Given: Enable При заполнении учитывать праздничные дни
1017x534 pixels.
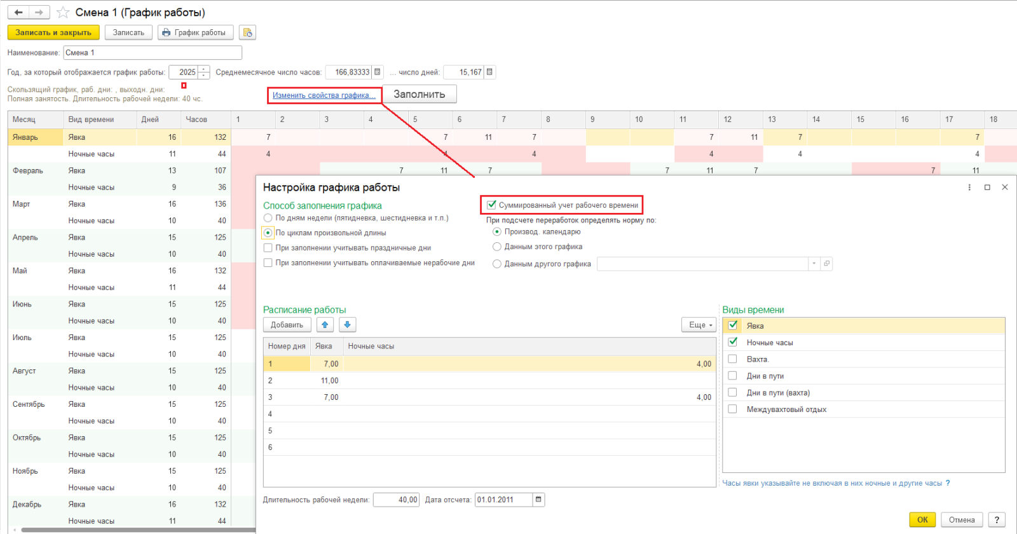Looking at the screenshot, I should pos(268,248).
